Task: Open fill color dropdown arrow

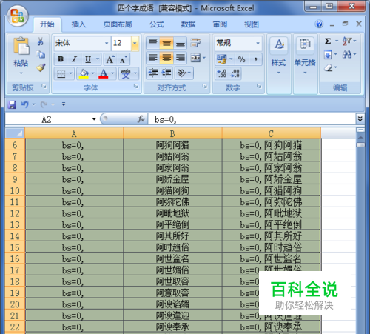Action: coord(93,73)
